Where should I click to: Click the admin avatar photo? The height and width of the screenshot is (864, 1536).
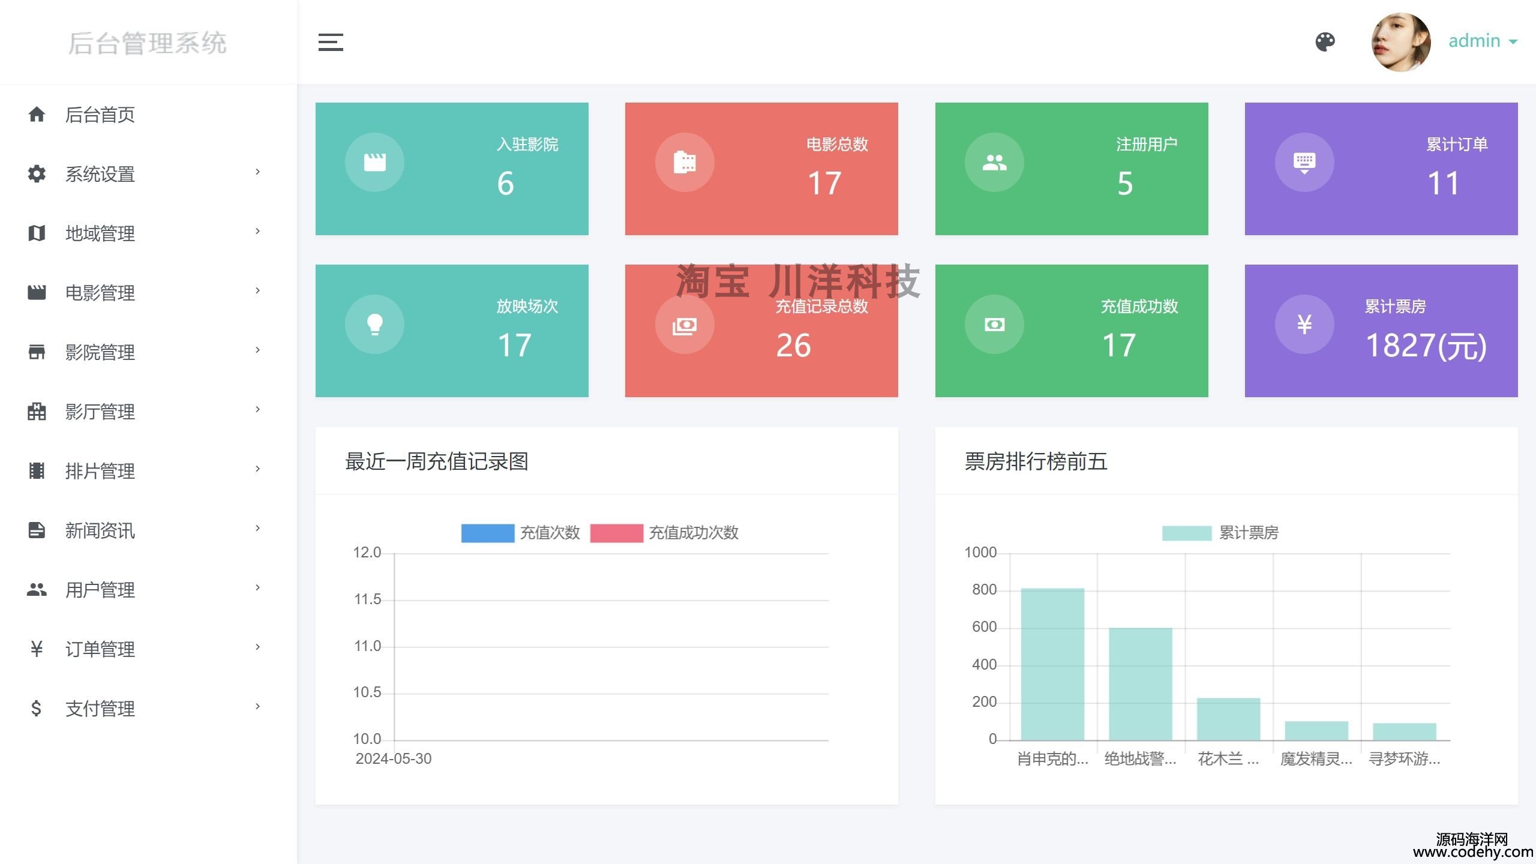tap(1401, 42)
